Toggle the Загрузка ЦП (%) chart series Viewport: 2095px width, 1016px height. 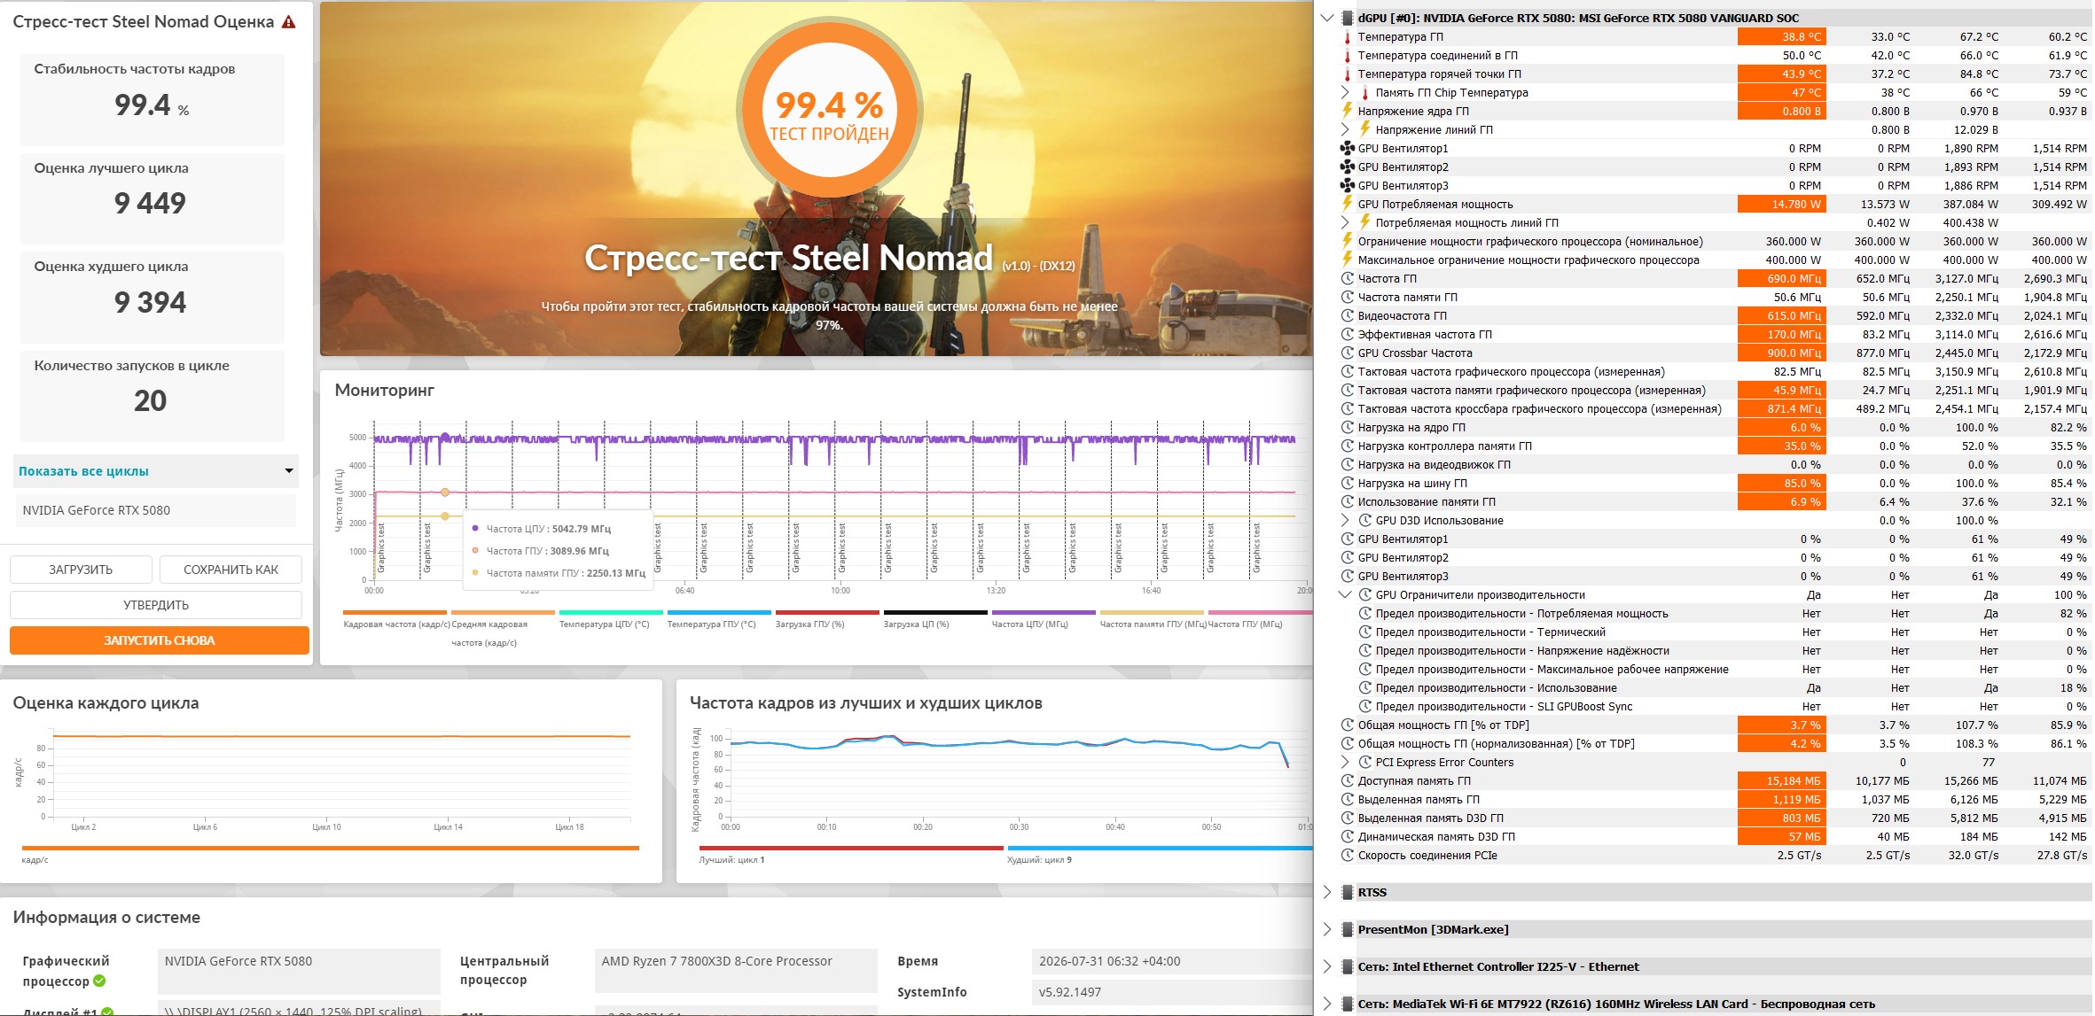coord(935,620)
